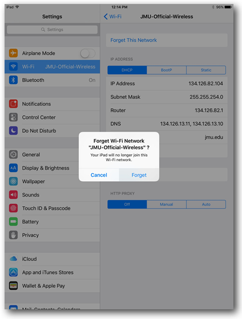Select Static IP address mode
Viewport: 242px width, 319px height.
point(206,70)
